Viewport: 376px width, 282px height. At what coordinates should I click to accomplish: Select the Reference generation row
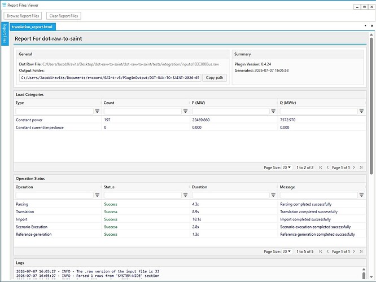(190, 234)
